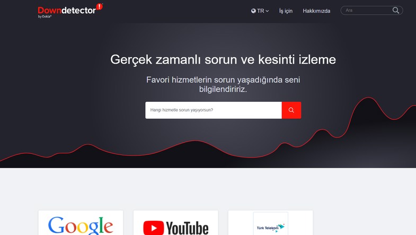Open the Google service card
Image resolution: width=416 pixels, height=235 pixels.
[81, 223]
